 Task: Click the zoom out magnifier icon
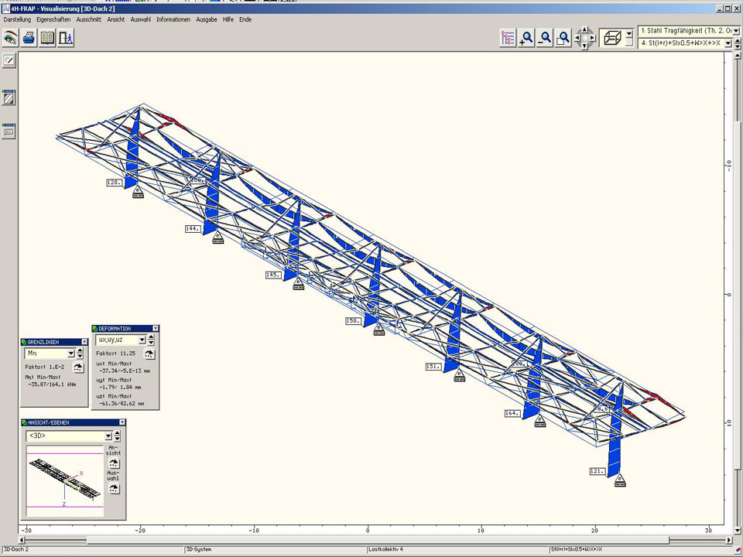point(545,38)
